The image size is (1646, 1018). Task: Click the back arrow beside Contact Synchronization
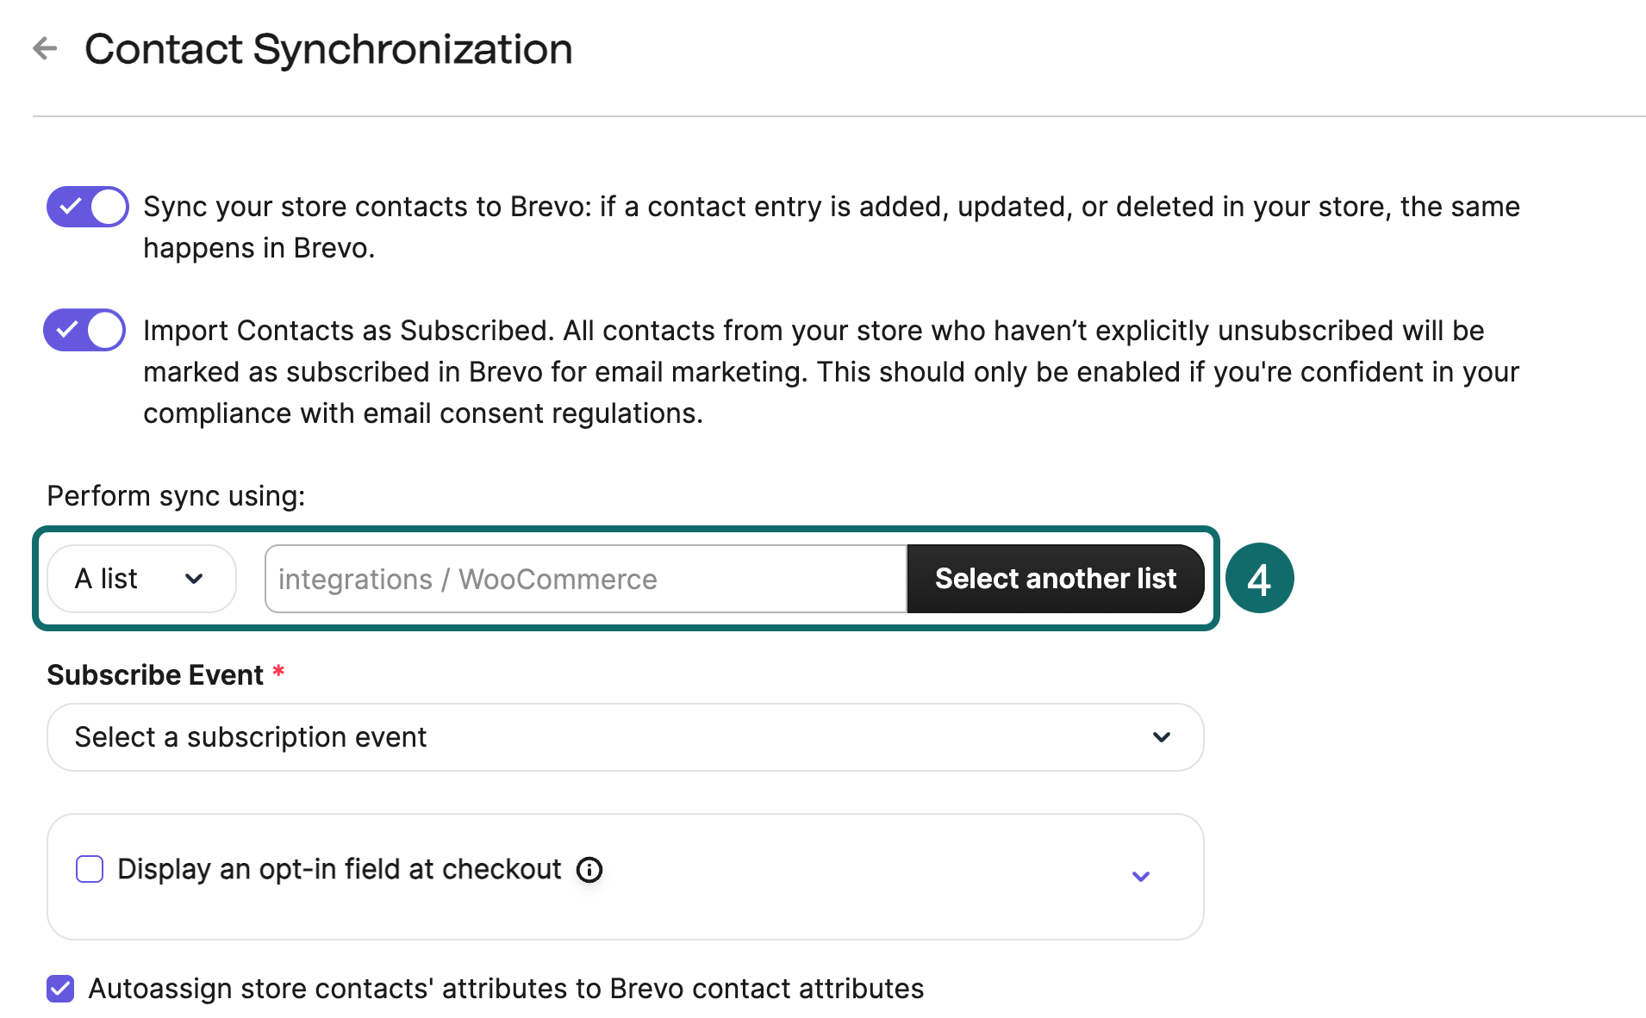pyautogui.click(x=45, y=49)
